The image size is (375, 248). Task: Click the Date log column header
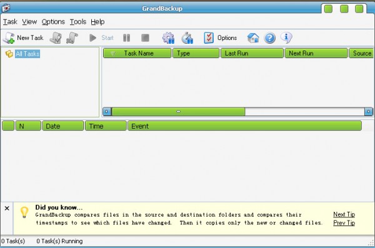(x=63, y=126)
